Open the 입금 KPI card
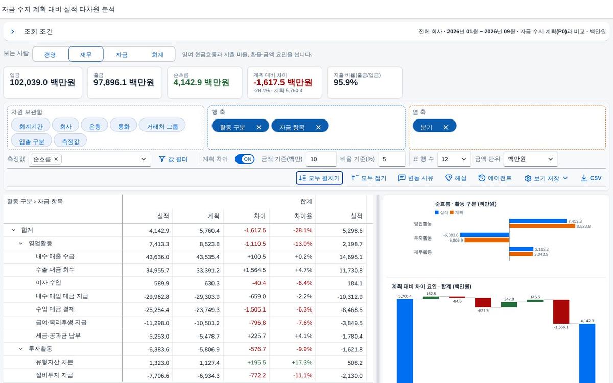 click(x=43, y=82)
